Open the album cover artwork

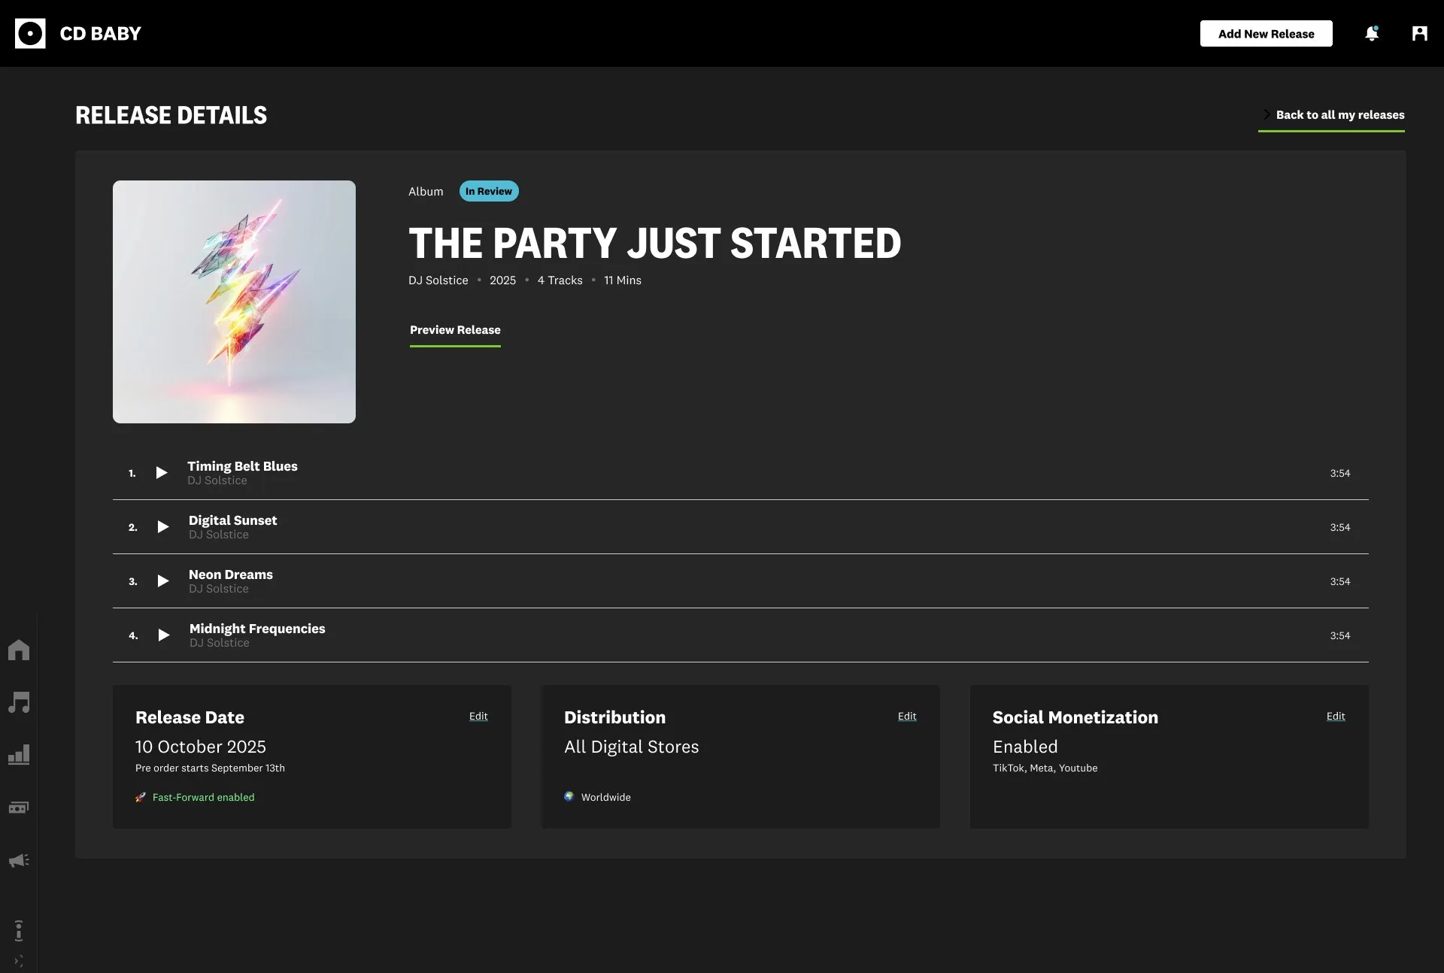234,302
